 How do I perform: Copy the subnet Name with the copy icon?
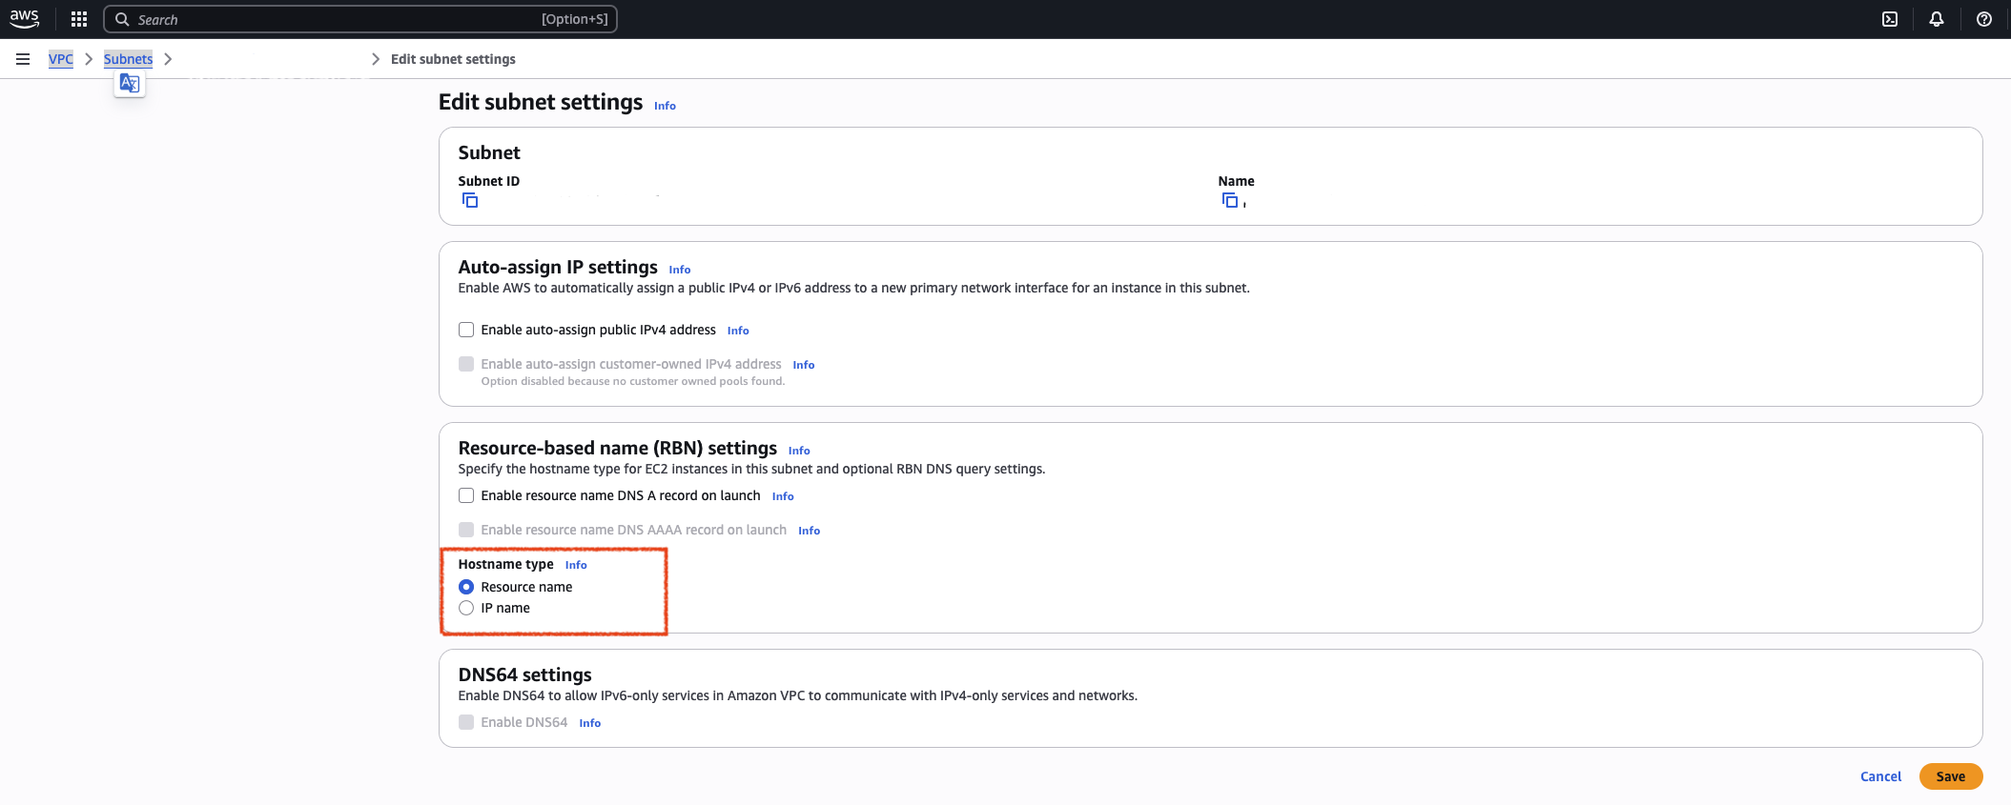pyautogui.click(x=1230, y=200)
